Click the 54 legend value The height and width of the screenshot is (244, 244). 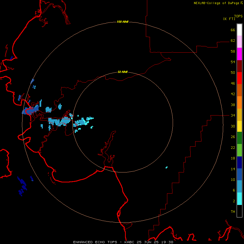tap(233, 62)
